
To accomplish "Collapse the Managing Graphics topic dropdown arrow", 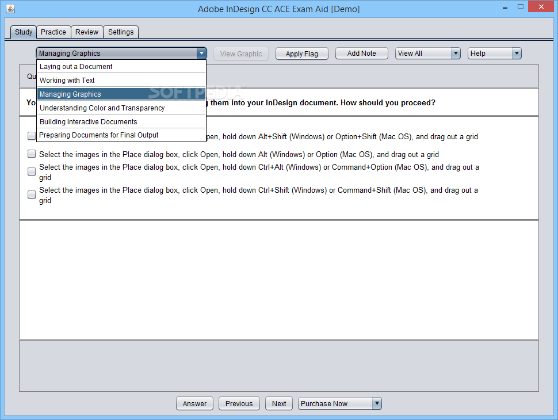I will pos(201,54).
